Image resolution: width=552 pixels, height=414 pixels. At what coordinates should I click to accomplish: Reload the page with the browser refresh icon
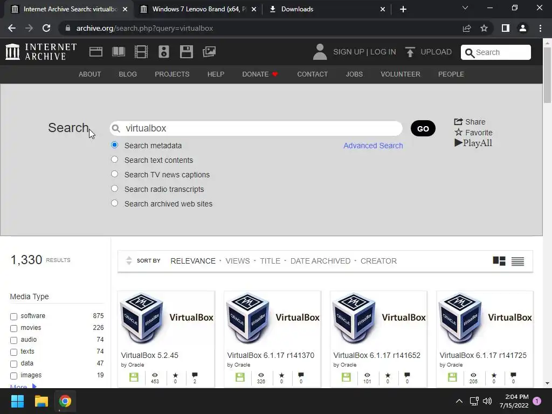[x=46, y=28]
